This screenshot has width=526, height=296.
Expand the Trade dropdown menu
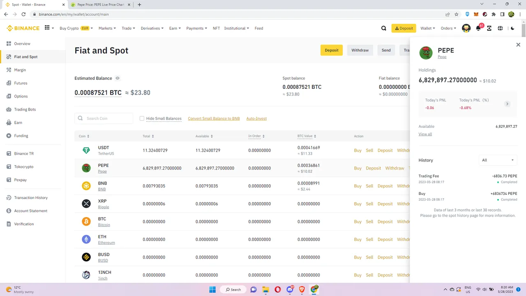(x=129, y=28)
